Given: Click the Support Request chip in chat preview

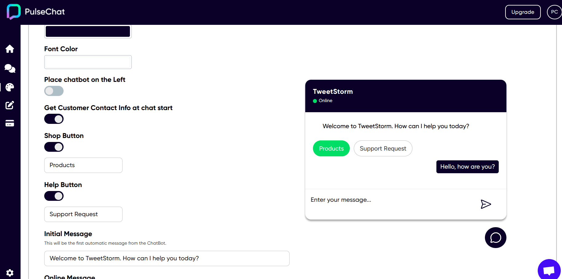Looking at the screenshot, I should (383, 148).
